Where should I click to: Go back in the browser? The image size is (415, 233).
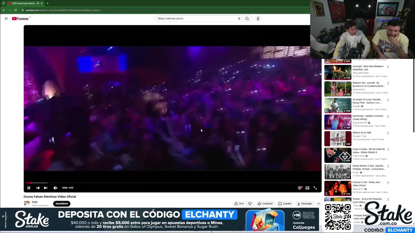click(4, 10)
